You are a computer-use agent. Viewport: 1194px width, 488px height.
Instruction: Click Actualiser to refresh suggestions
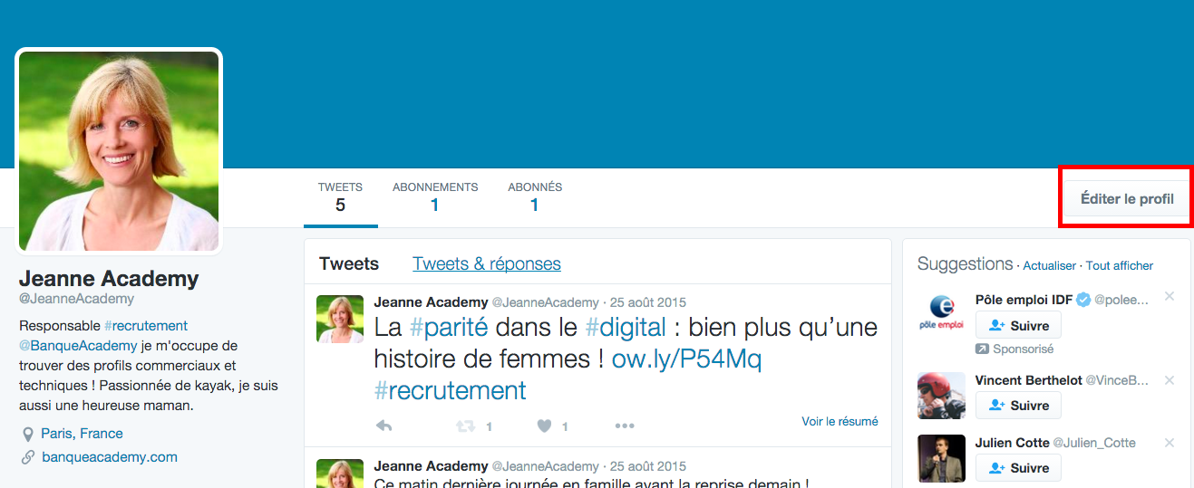pyautogui.click(x=1049, y=266)
